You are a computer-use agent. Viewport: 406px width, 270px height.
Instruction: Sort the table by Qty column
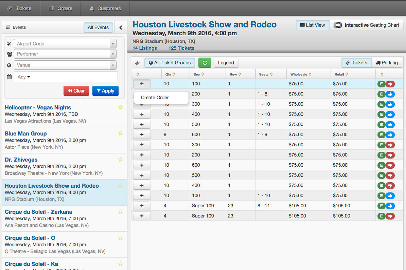tap(170, 74)
